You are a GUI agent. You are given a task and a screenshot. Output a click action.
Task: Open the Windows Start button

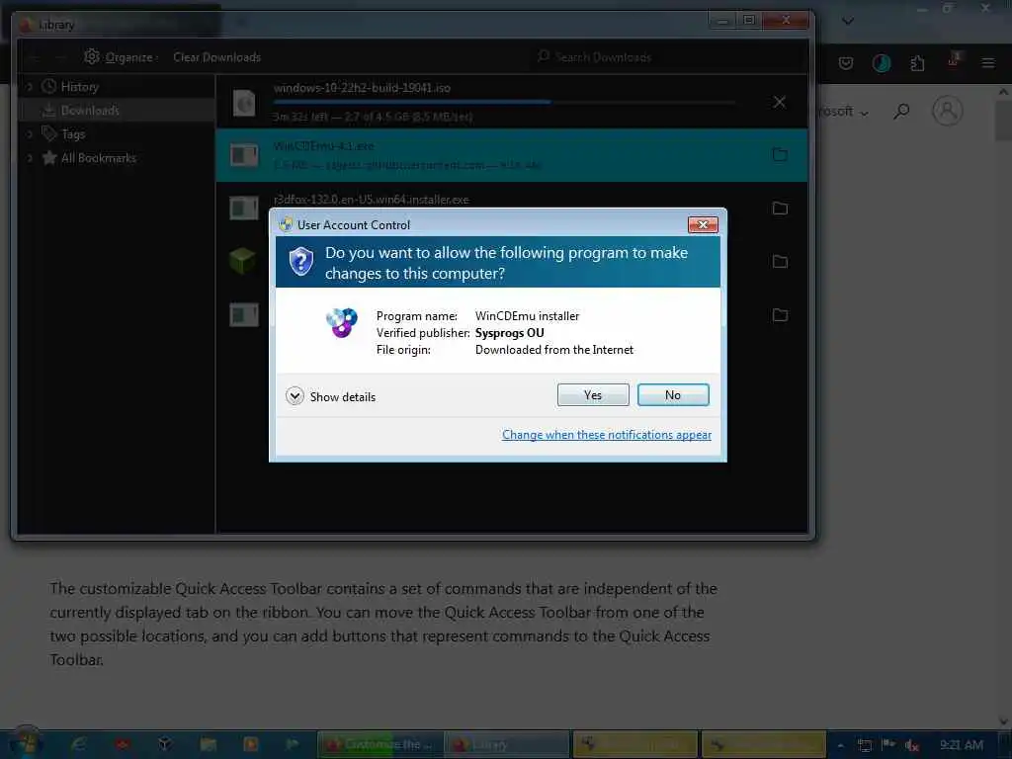pos(26,743)
